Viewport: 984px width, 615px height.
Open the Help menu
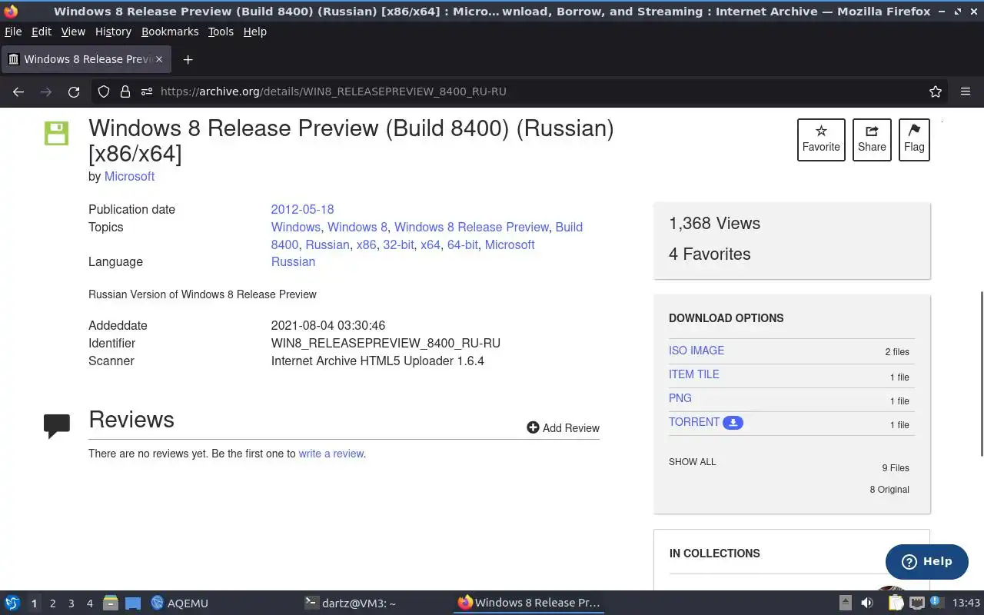(x=255, y=32)
